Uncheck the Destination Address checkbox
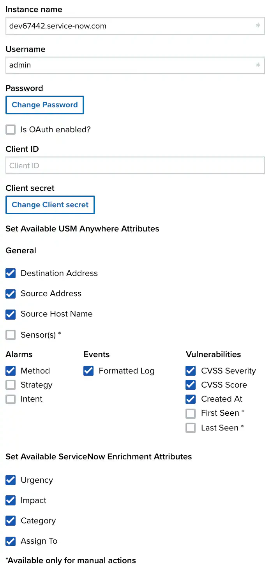Viewport: 272px width, 571px height. point(11,273)
